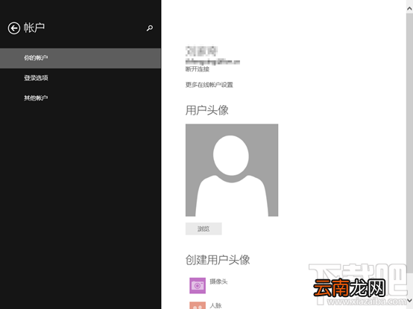
Task: Open the 摄像头 camera app icon
Action: [198, 286]
